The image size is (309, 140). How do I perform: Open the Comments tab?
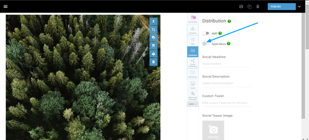(x=193, y=19)
